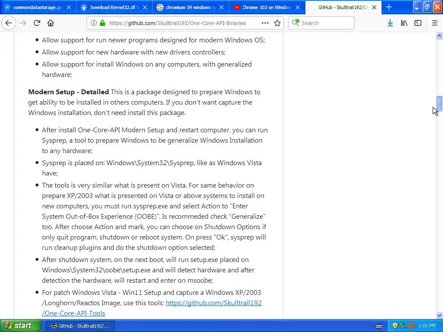Reload the current GitHub page
Screen dimensions: 443x332
(37, 23)
